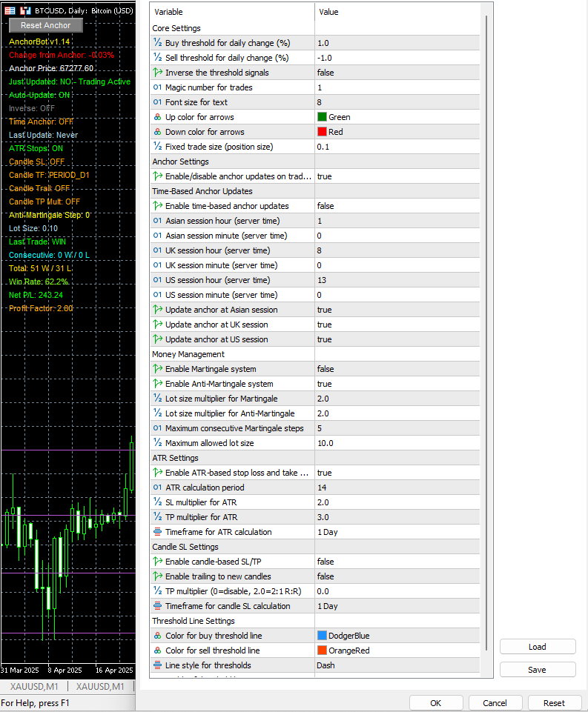The image size is (588, 712).
Task: Click the red Down color swatch
Action: pyautogui.click(x=322, y=132)
